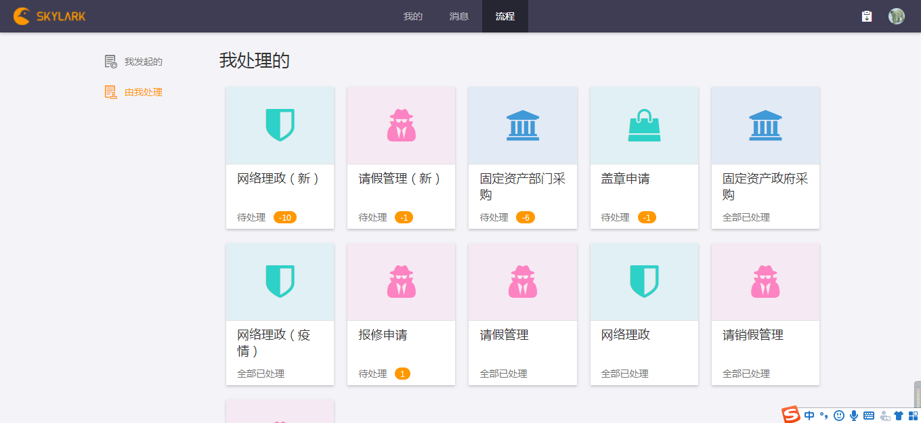Click the IME user account icon
The image size is (921, 423).
click(884, 416)
